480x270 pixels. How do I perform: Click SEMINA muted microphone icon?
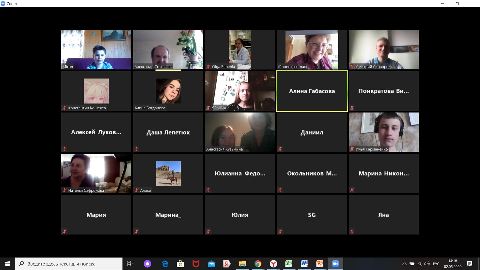click(x=208, y=108)
